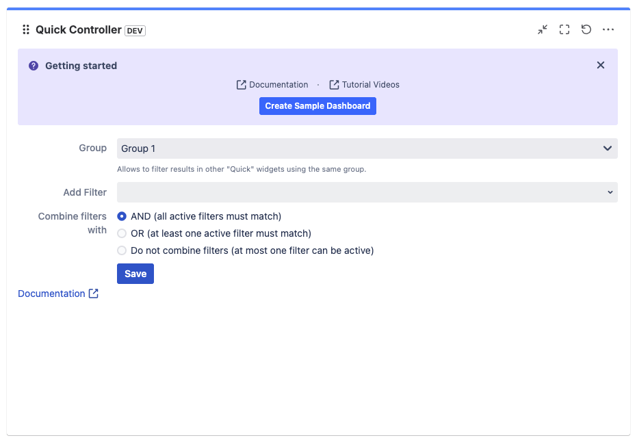
Task: Click the external link icon beside Tutorial Videos
Action: click(333, 84)
